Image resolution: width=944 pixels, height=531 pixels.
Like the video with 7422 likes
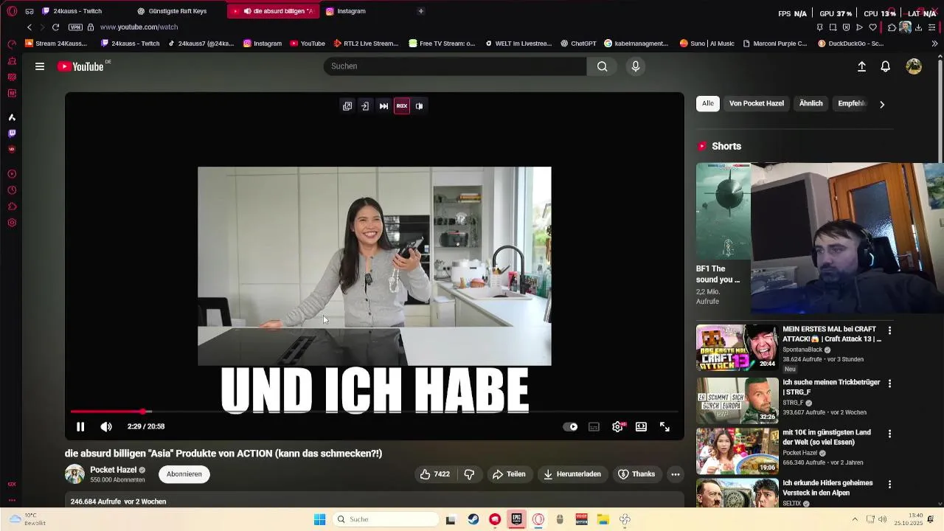434,474
